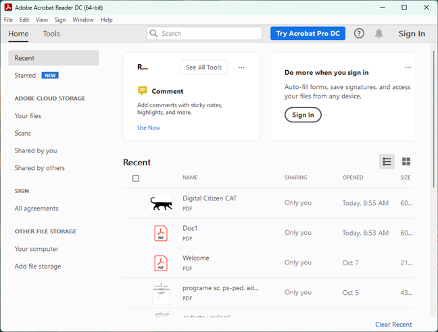Click Try Acrobat Pro DC button

[x=308, y=34]
